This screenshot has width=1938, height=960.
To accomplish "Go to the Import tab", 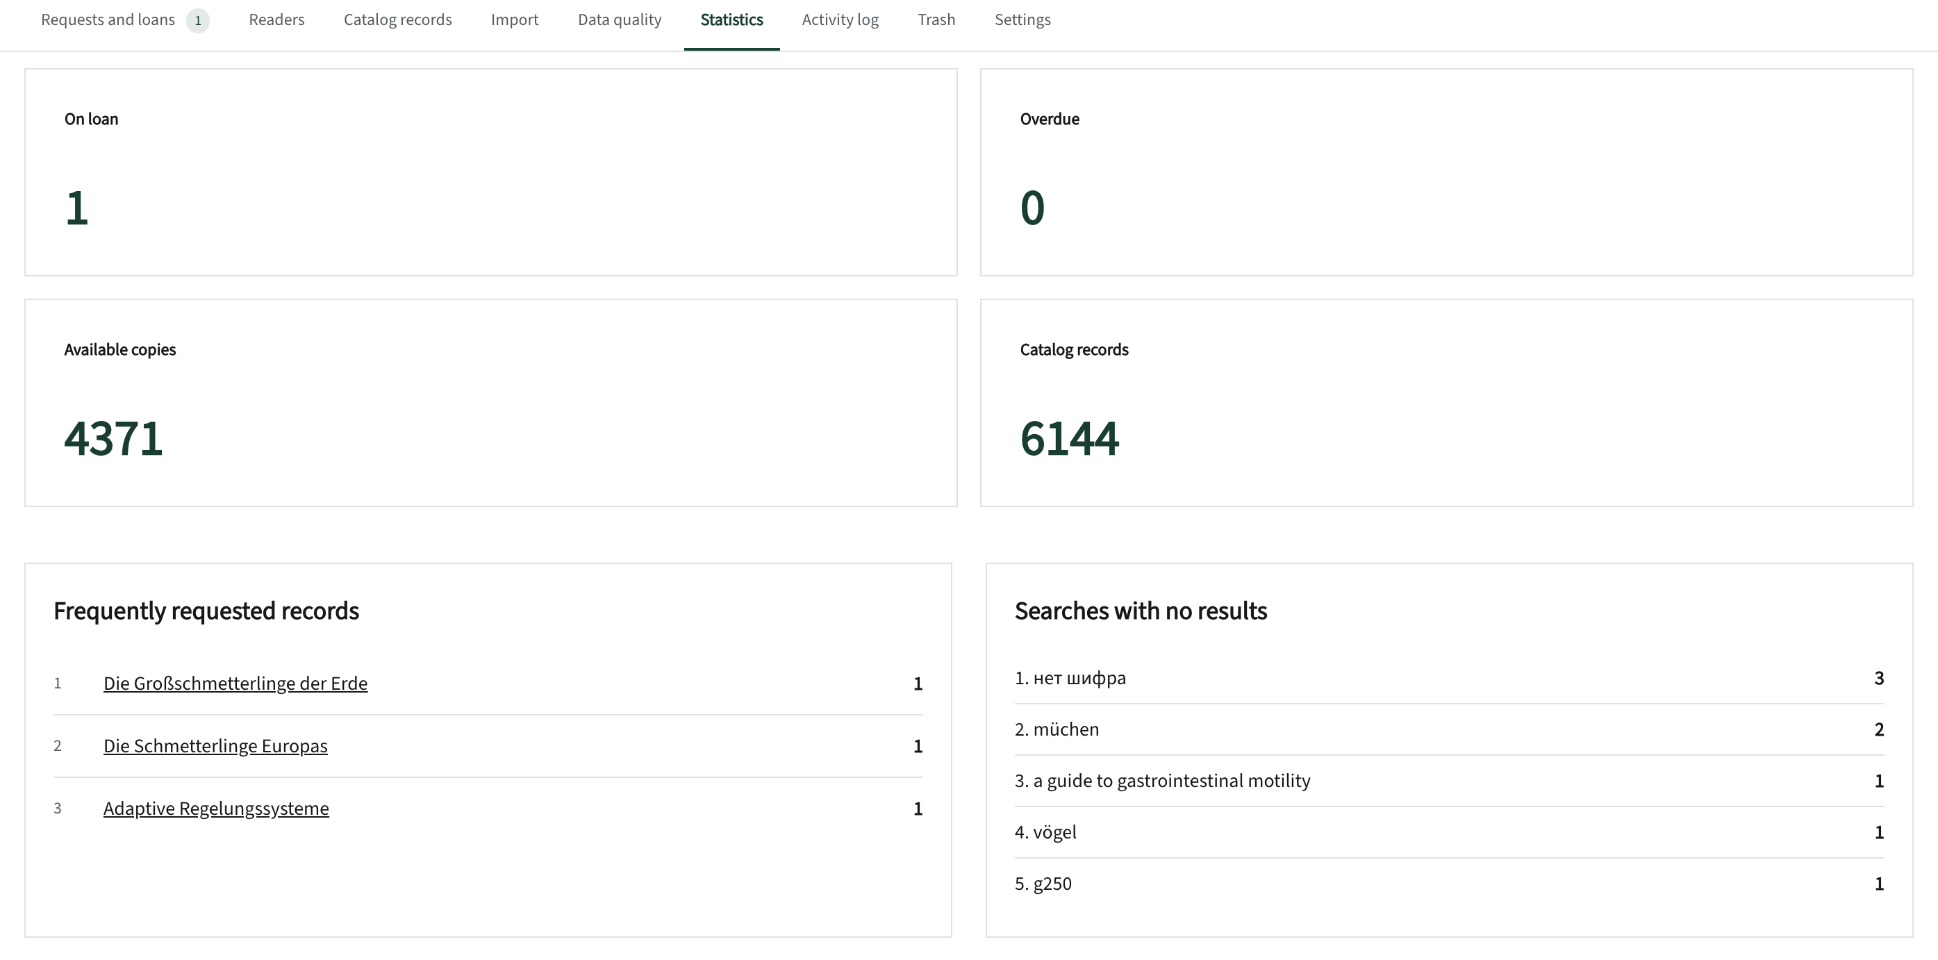I will point(515,20).
